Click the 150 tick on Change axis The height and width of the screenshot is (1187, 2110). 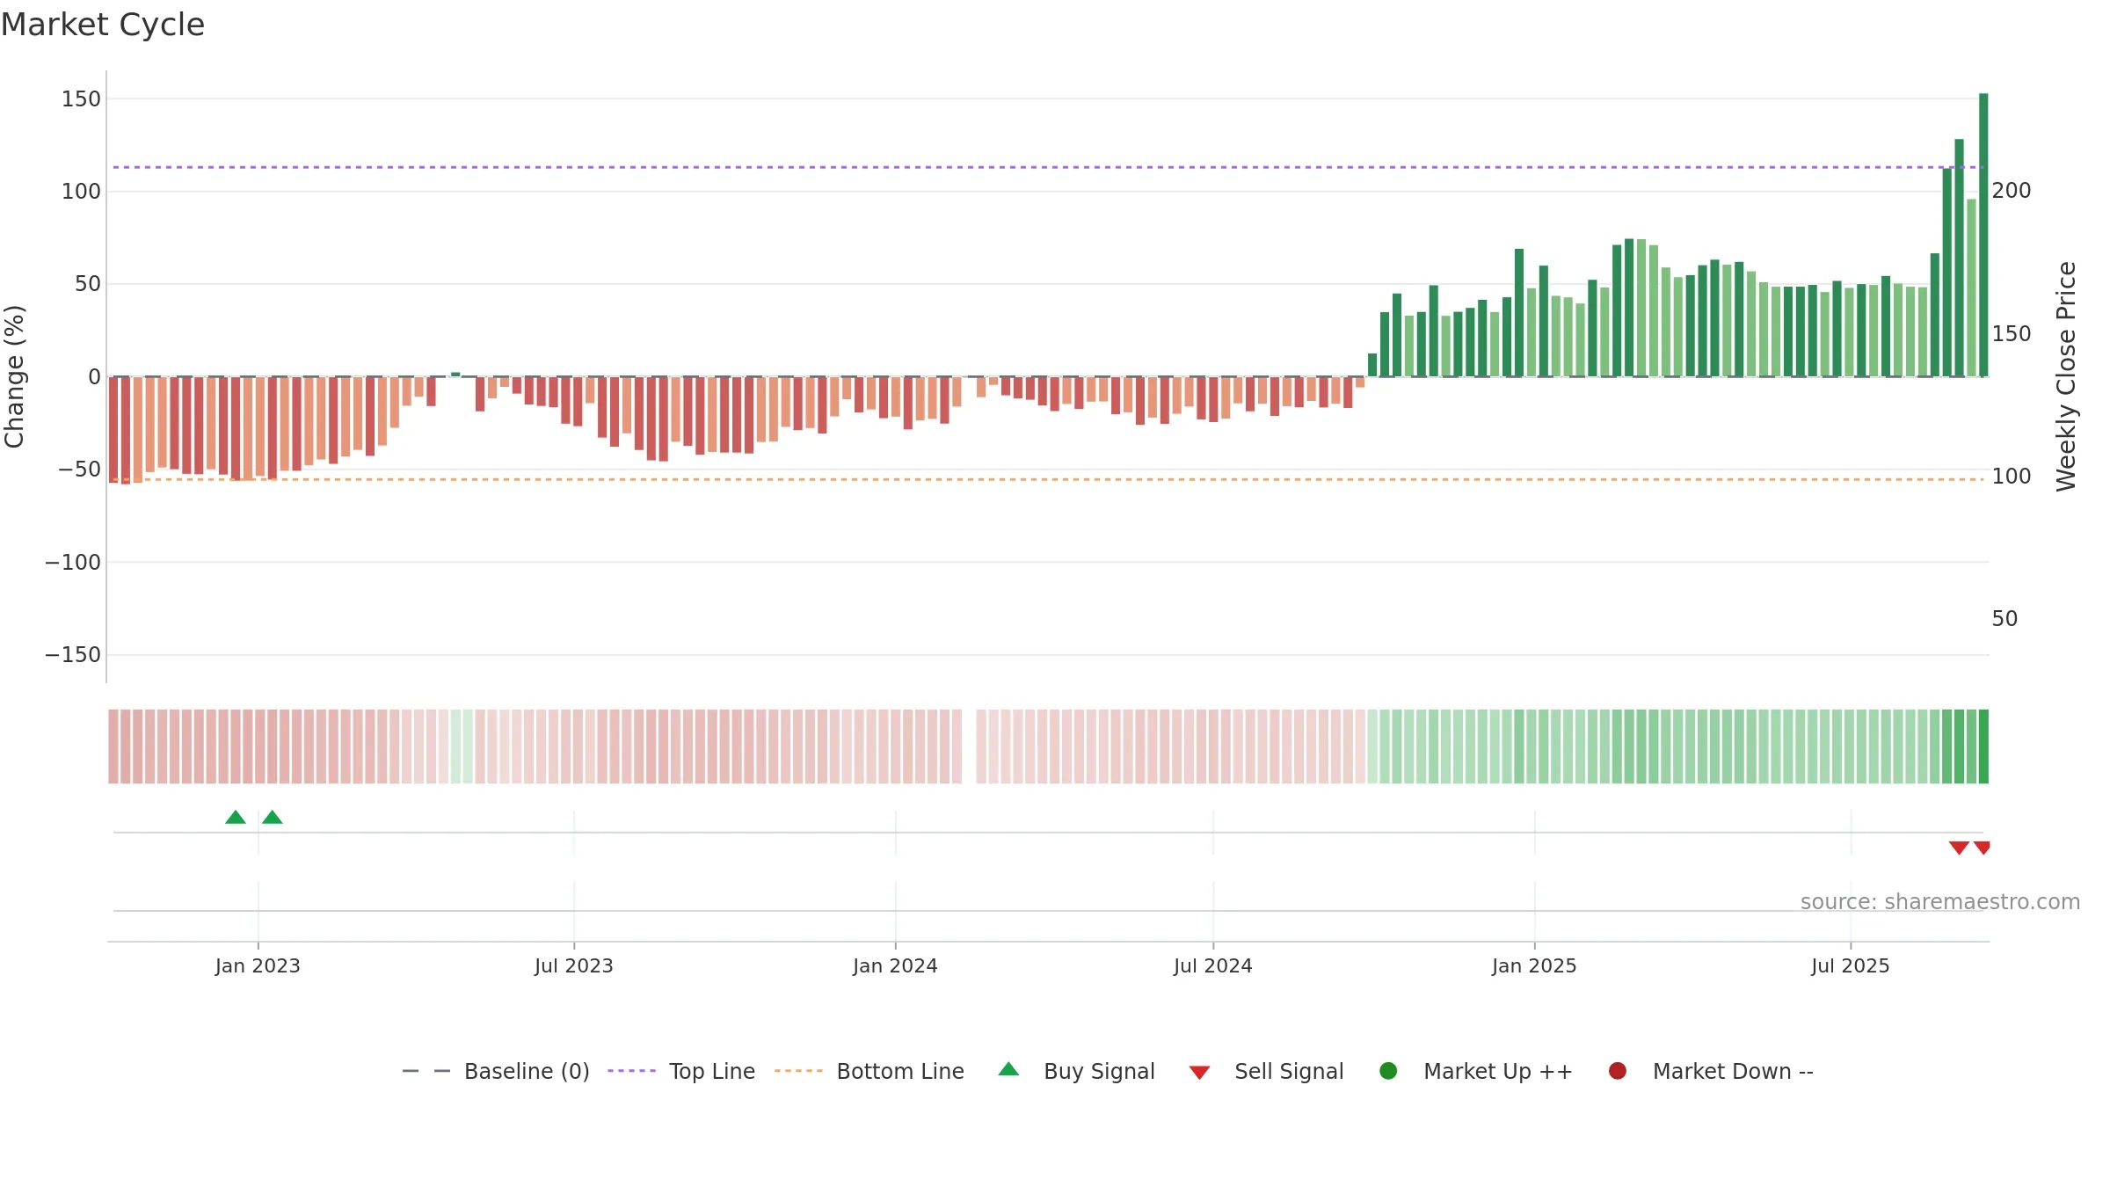(81, 99)
